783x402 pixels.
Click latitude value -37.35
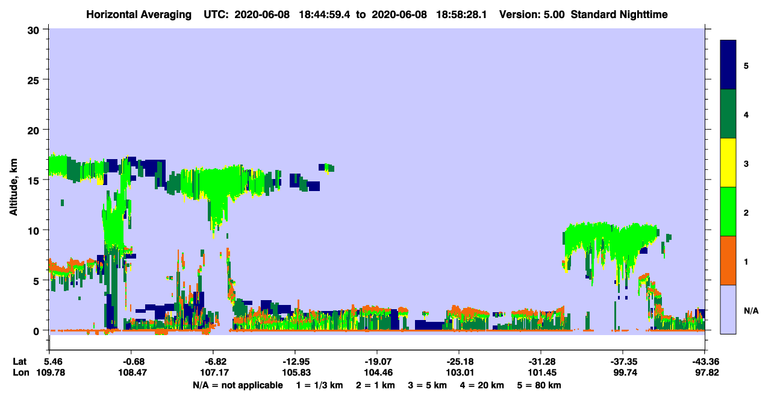tap(623, 362)
